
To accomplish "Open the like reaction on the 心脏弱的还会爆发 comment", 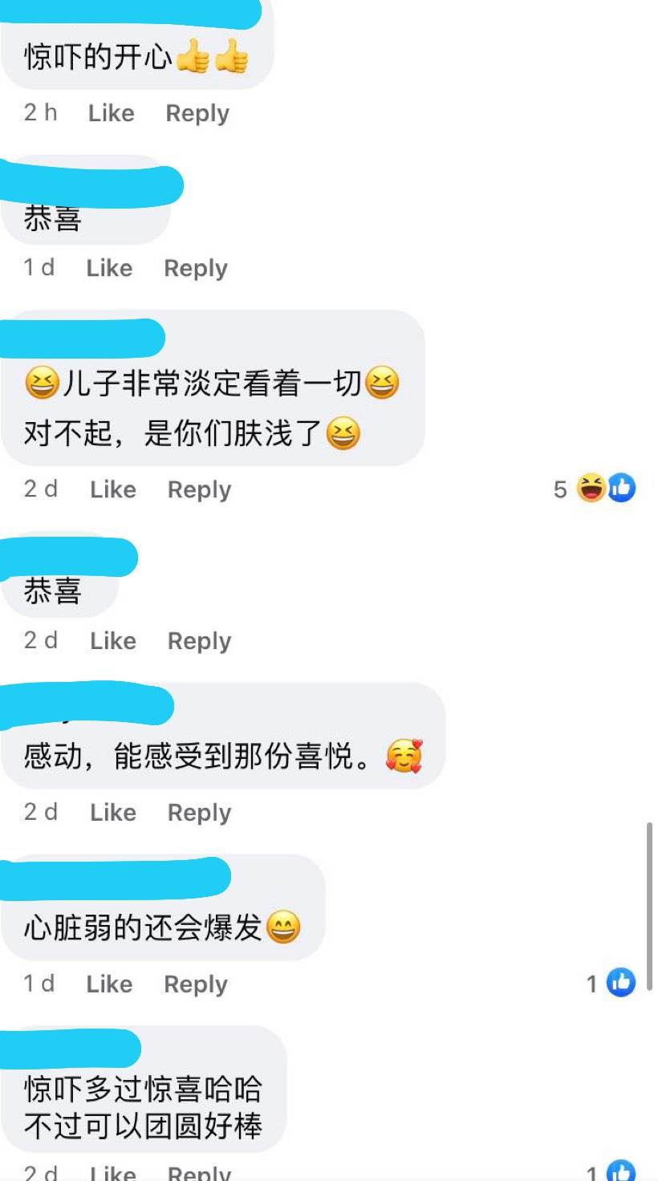I will point(620,983).
